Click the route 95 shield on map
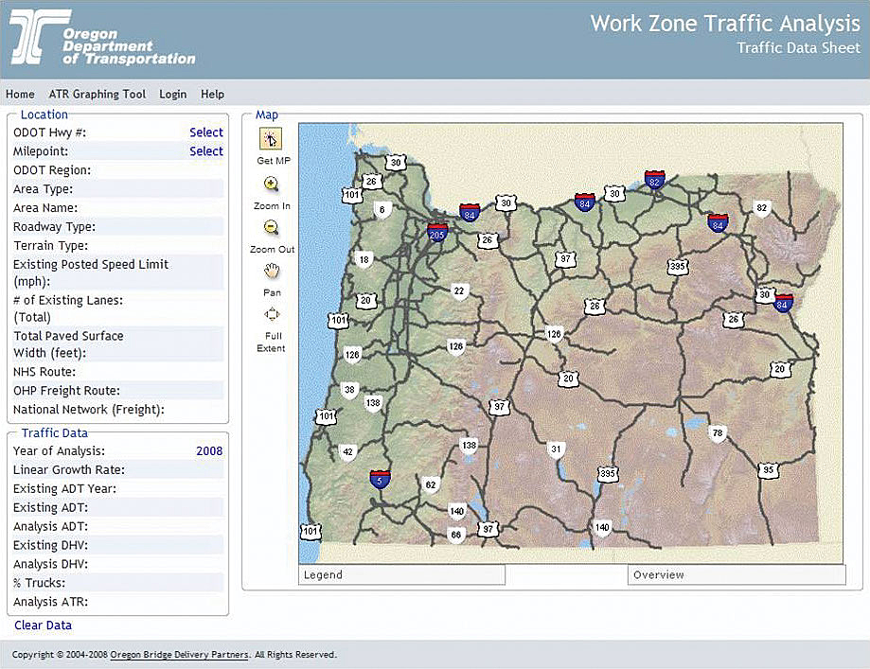The width and height of the screenshot is (870, 669). (769, 470)
